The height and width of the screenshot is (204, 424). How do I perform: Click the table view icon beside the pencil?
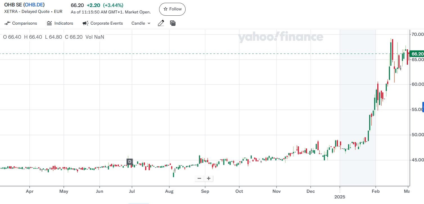(x=173, y=23)
